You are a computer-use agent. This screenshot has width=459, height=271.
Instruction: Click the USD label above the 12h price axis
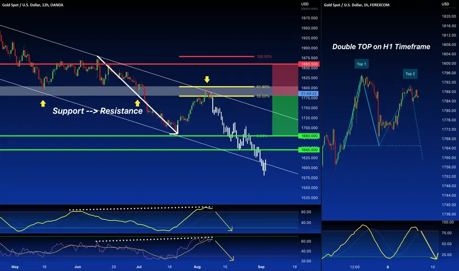point(305,4)
